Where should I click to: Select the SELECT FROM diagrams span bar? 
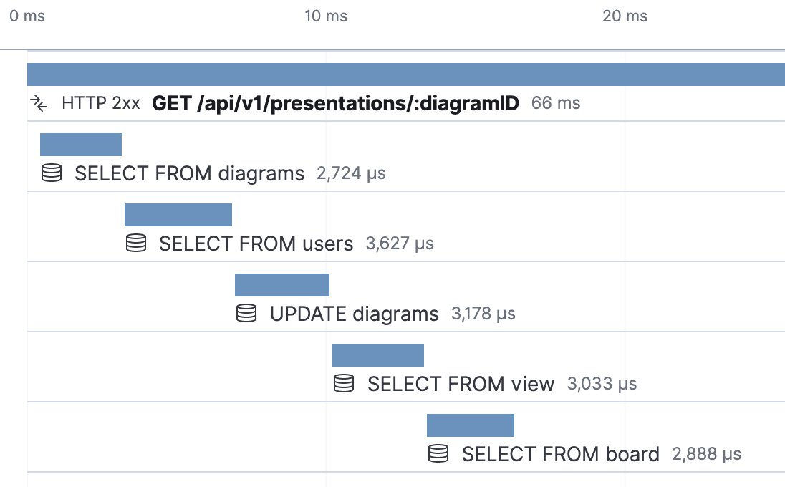[x=81, y=145]
